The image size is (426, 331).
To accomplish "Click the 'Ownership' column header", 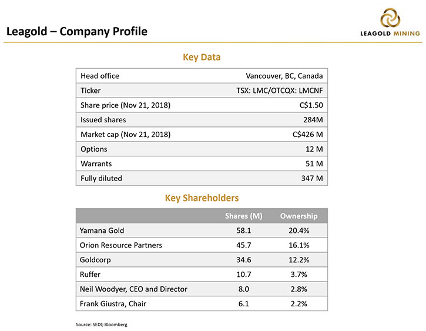I will pos(299,216).
